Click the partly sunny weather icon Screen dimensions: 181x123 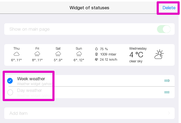159,54
